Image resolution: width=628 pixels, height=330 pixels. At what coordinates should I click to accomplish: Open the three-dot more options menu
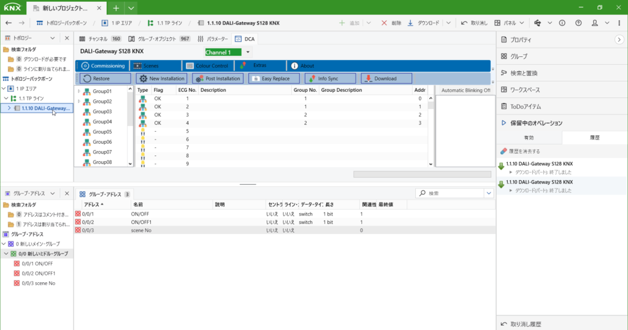coord(619,23)
